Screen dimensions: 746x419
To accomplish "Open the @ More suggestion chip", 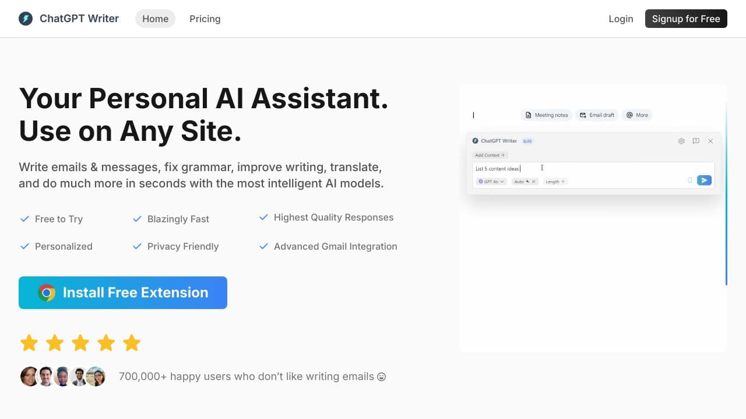I will point(636,115).
